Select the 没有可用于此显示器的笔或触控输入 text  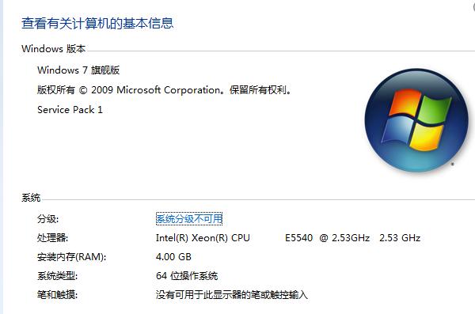click(232, 294)
